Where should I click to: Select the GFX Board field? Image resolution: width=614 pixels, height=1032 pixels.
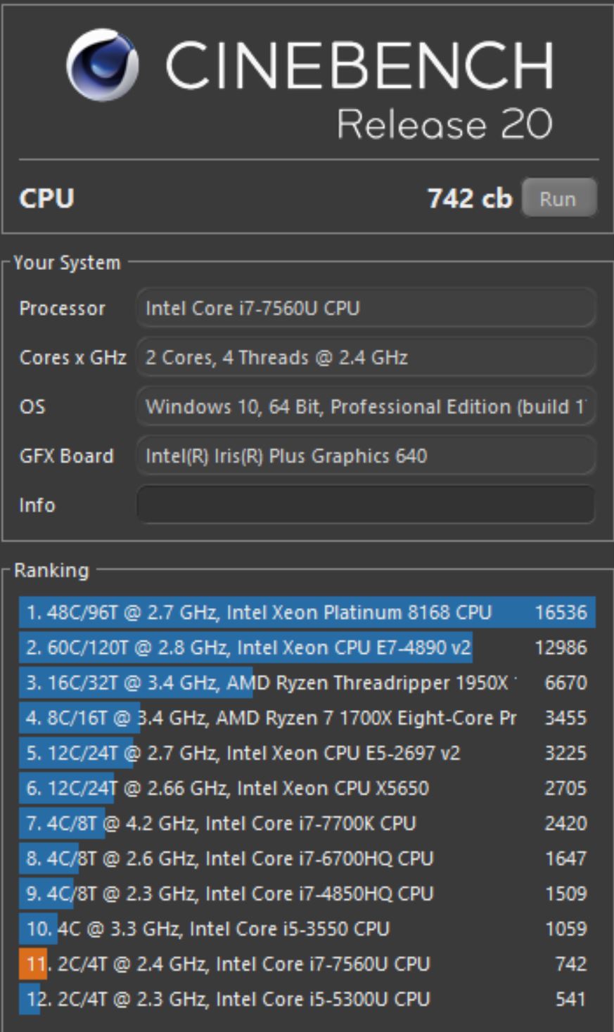365,456
